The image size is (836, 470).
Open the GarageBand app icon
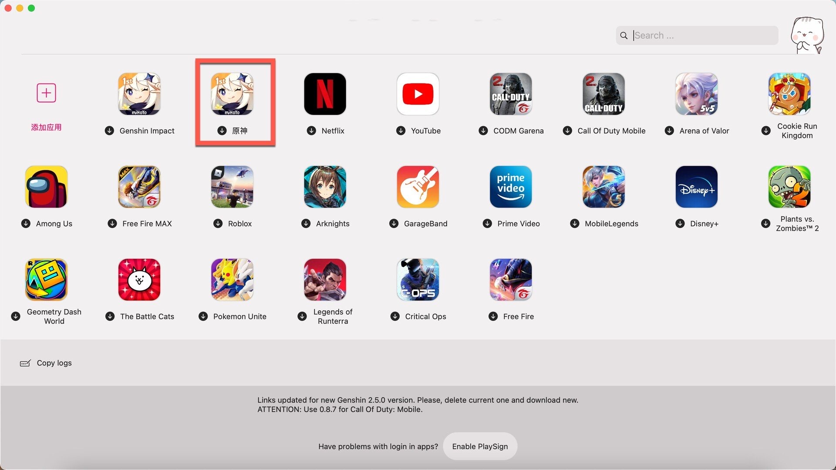(x=418, y=186)
